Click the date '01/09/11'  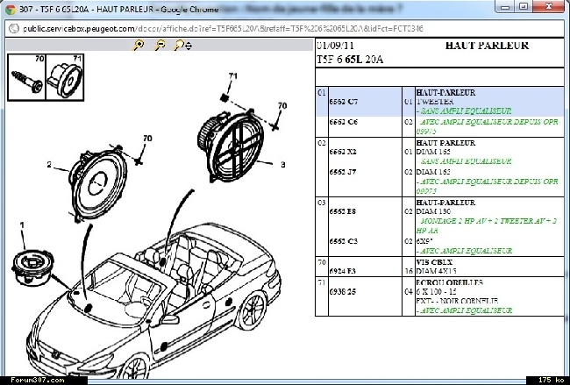click(x=335, y=46)
